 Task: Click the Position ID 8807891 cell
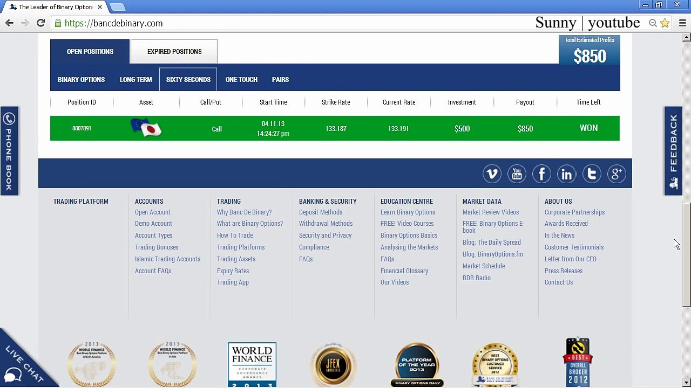(x=82, y=128)
